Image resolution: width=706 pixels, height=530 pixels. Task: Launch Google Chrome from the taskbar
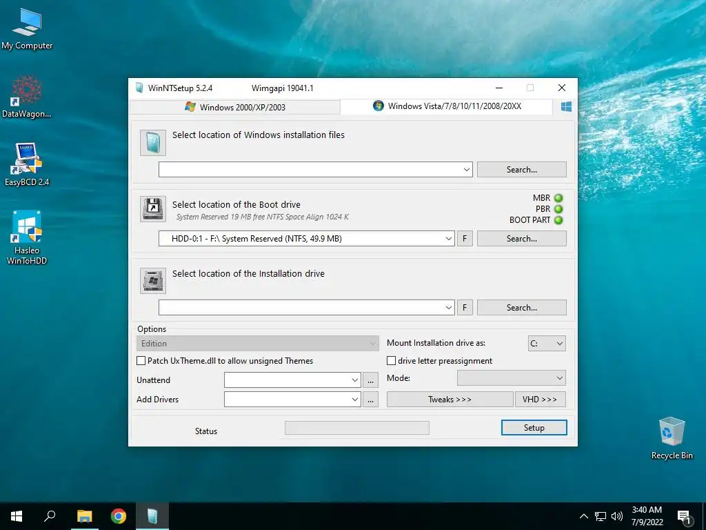coord(119,516)
